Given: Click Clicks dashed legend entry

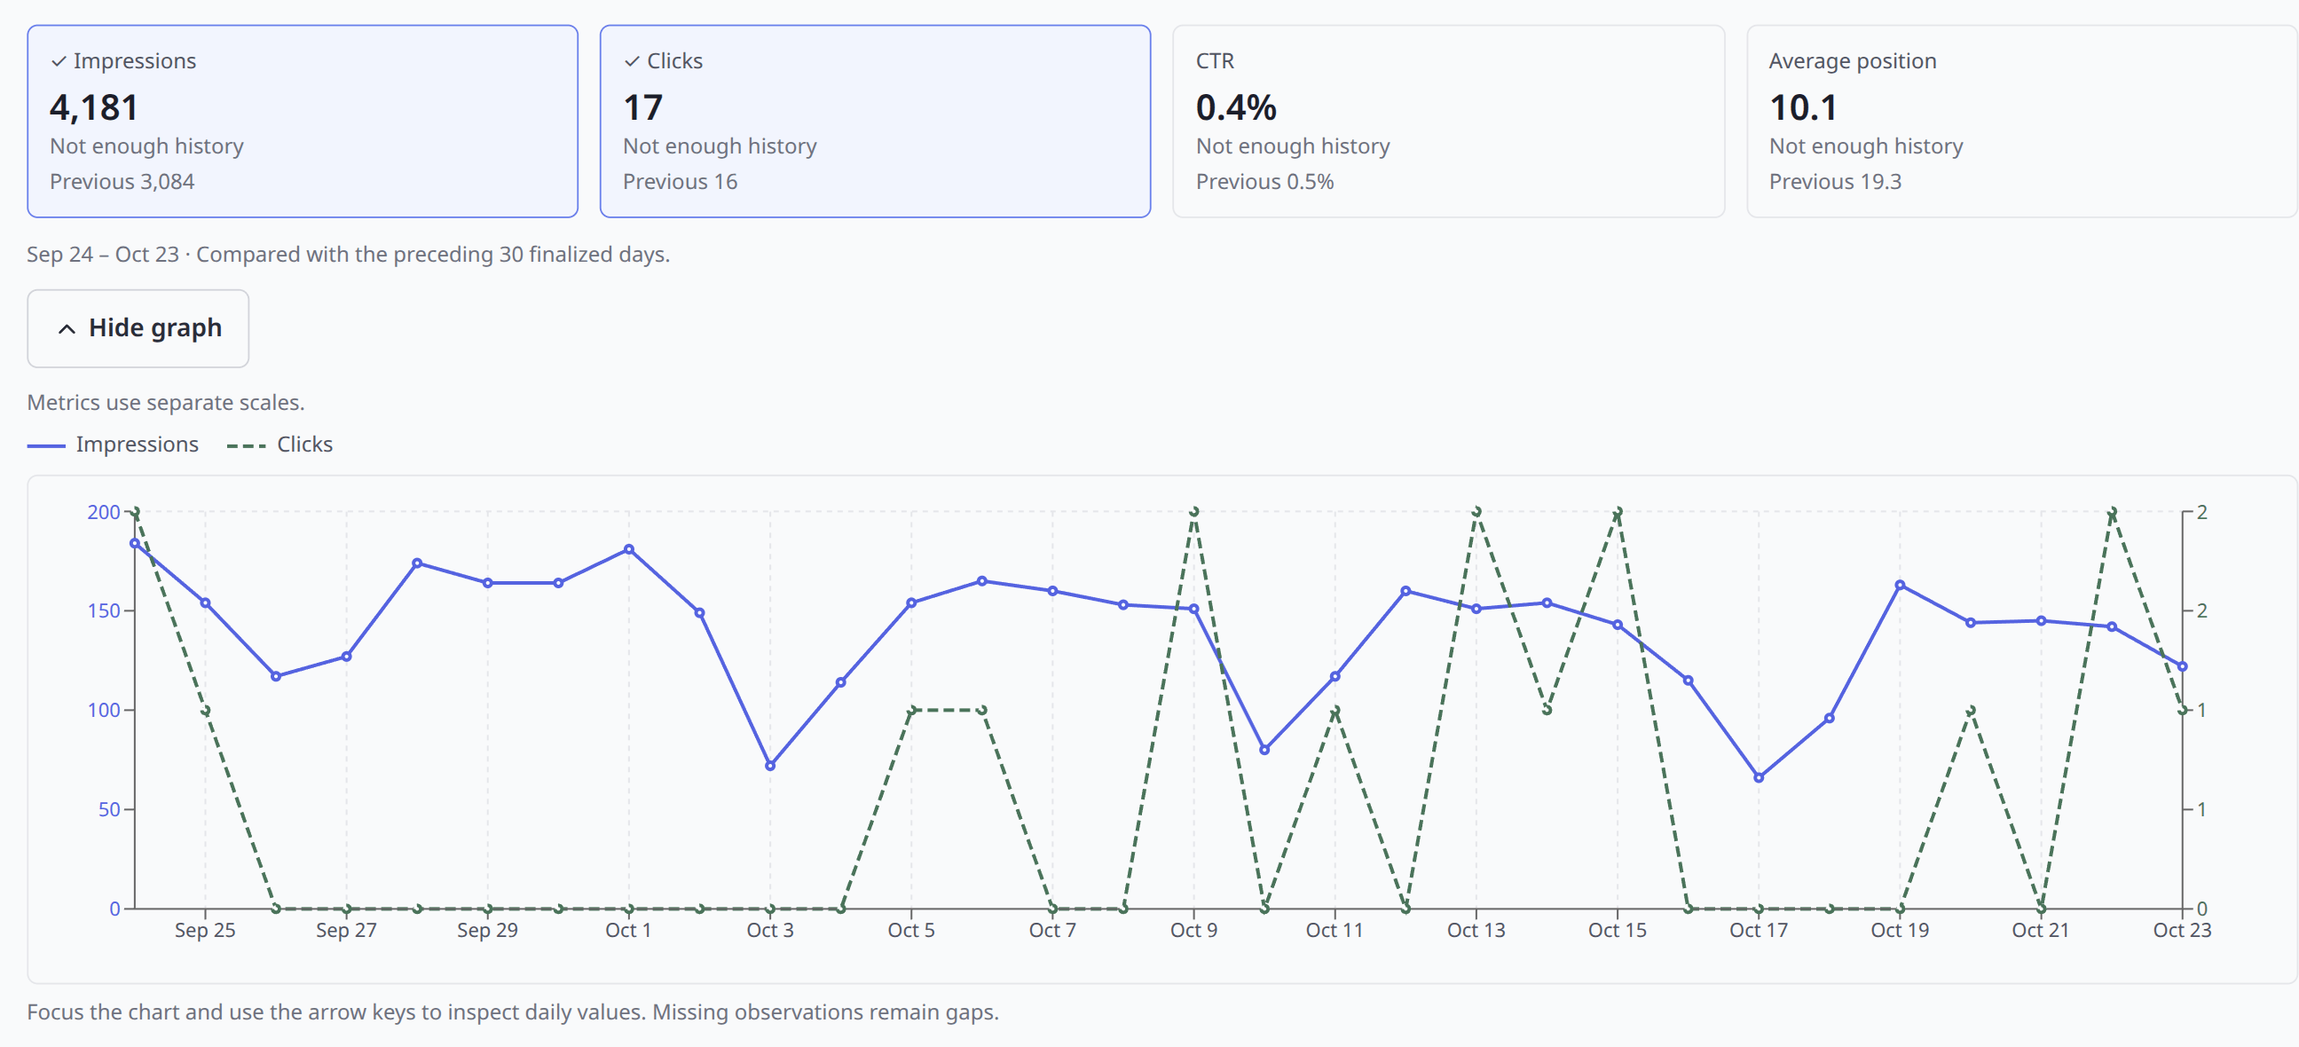Looking at the screenshot, I should (x=280, y=445).
